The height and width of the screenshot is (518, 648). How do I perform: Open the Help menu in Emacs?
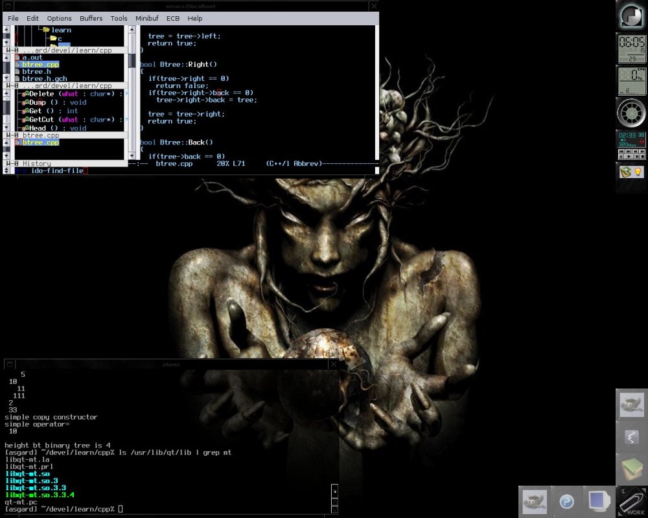click(x=194, y=18)
